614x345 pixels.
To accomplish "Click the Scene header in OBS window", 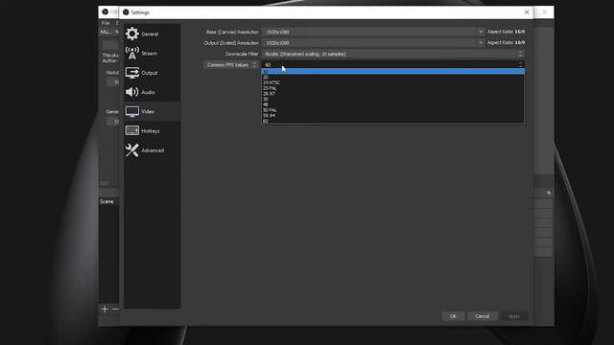I will pyautogui.click(x=106, y=201).
